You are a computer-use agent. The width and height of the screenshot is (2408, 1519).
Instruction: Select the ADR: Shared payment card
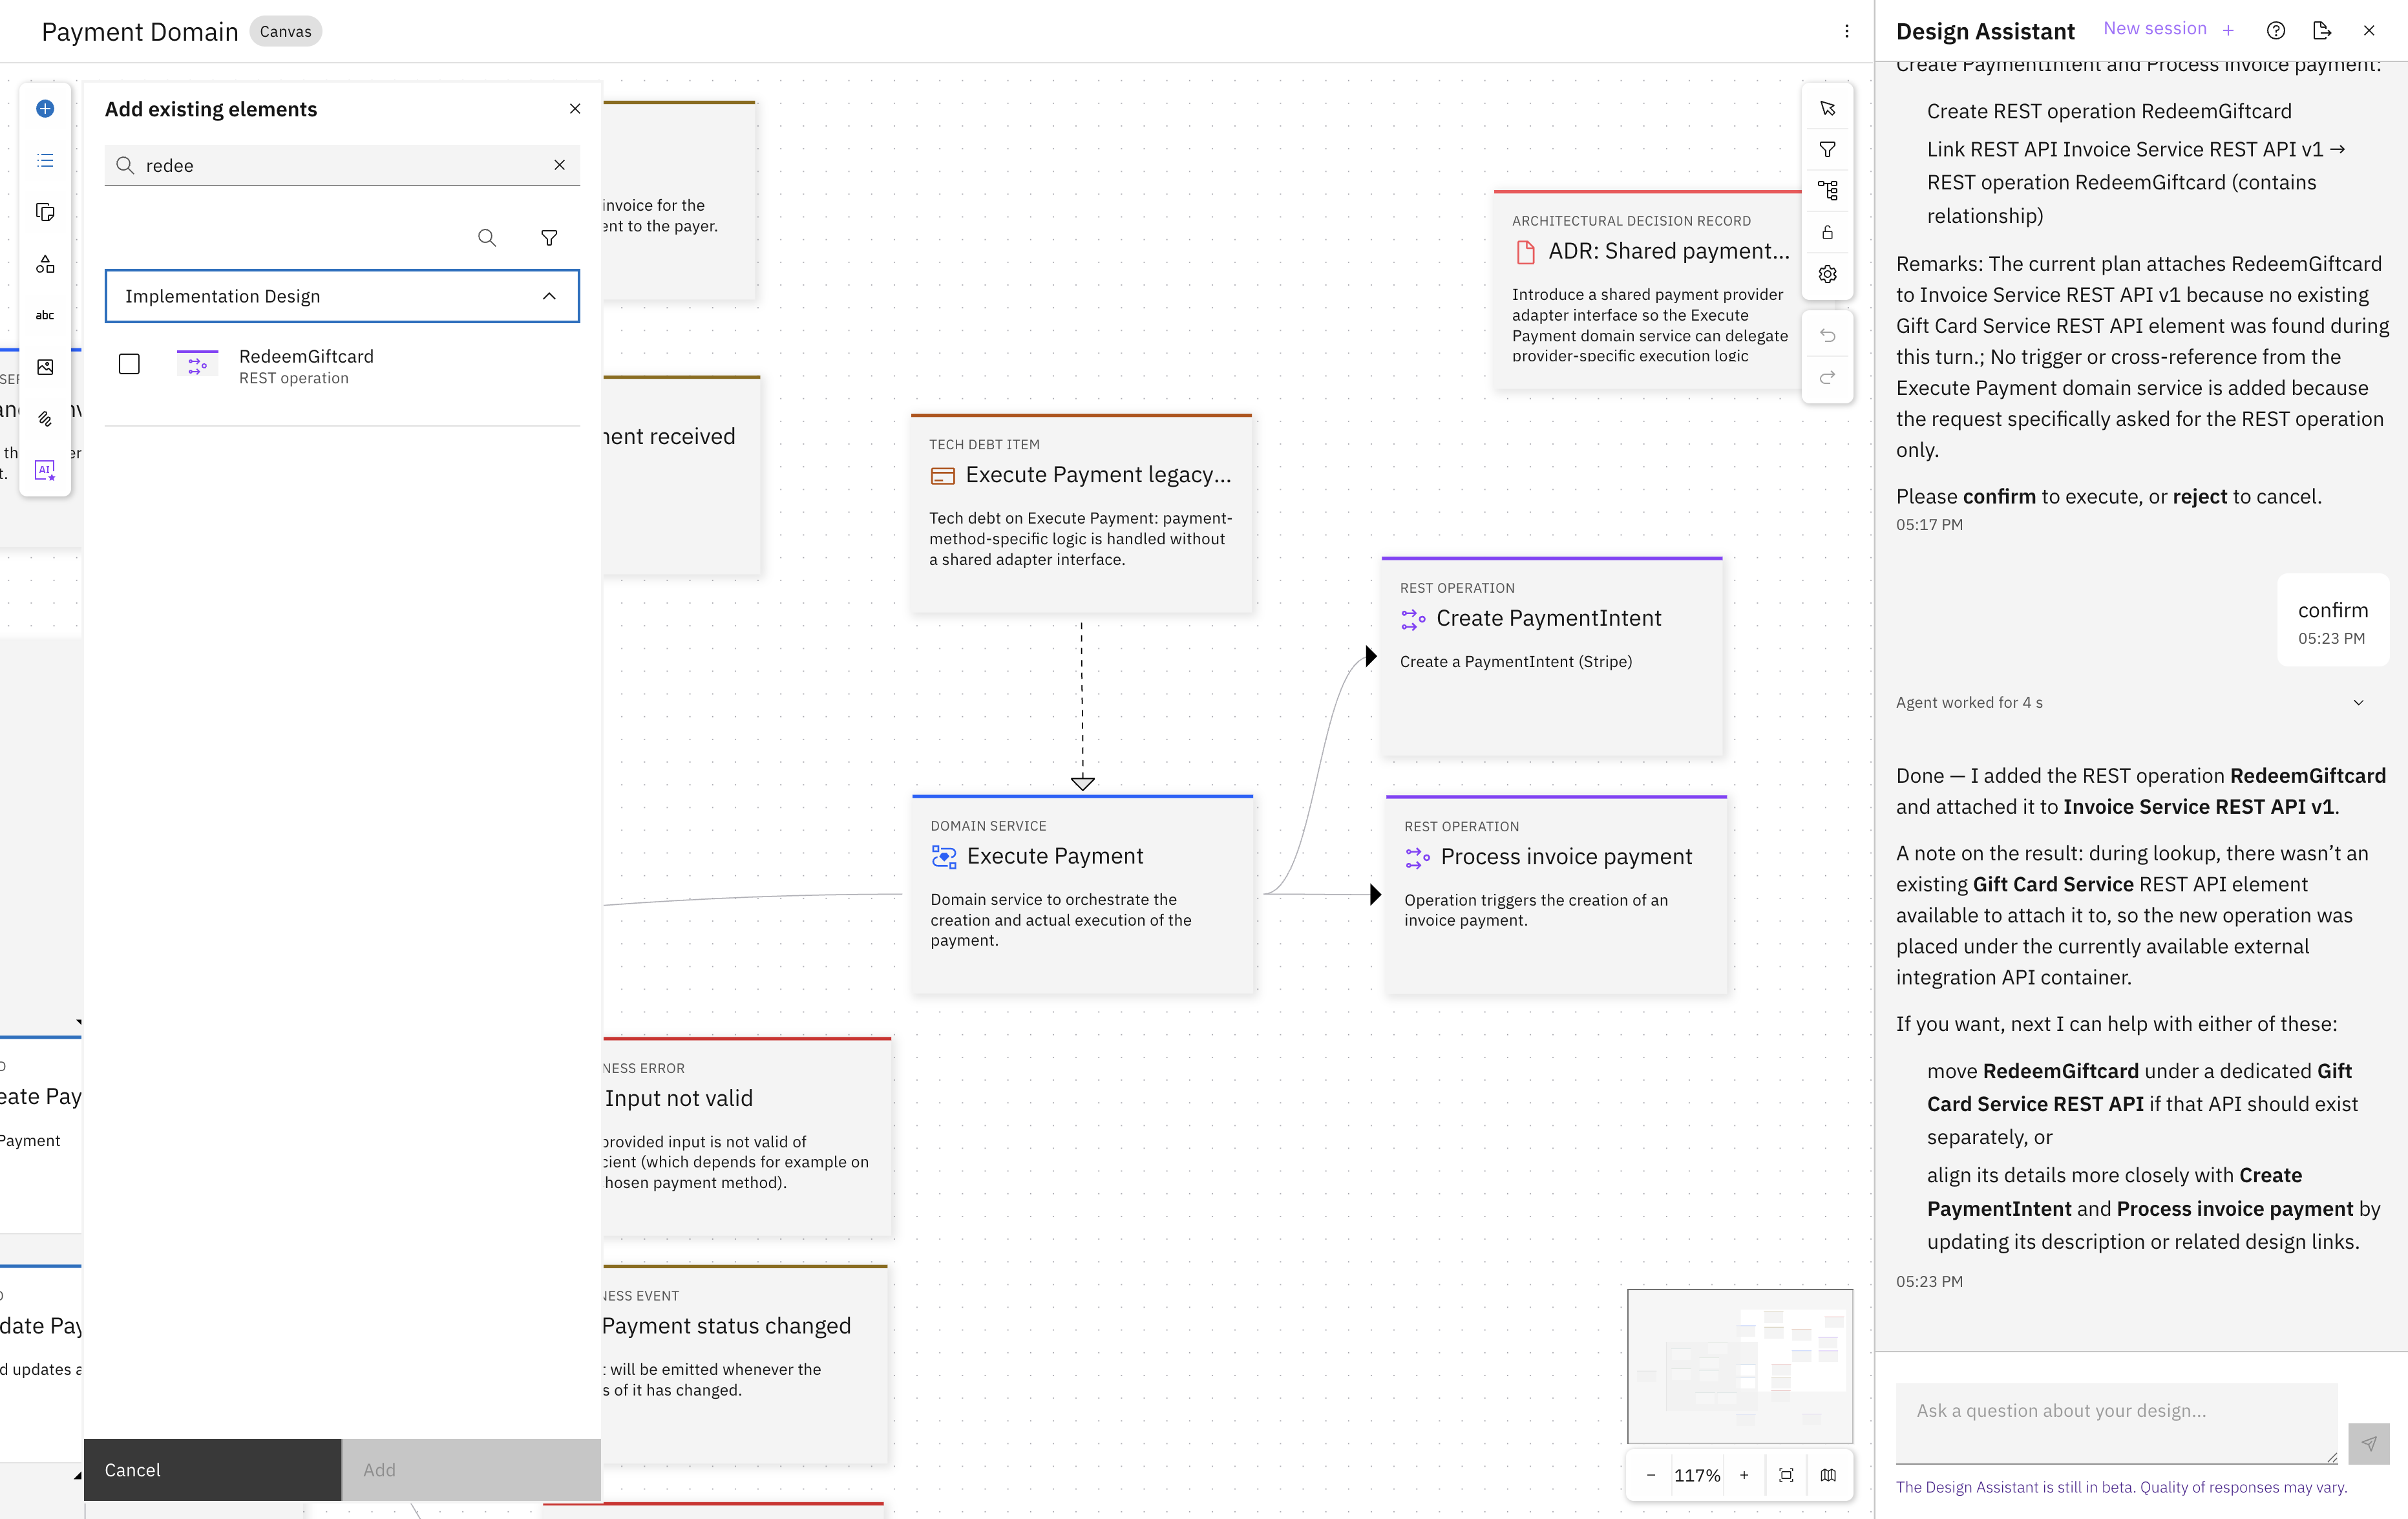coord(1648,289)
